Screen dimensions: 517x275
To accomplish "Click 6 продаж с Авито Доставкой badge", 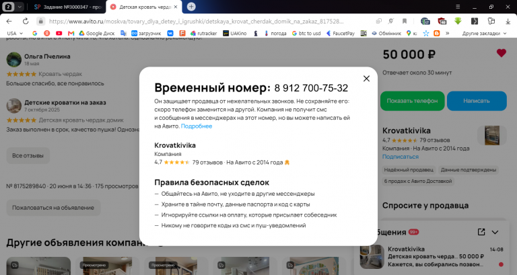I will (418, 181).
